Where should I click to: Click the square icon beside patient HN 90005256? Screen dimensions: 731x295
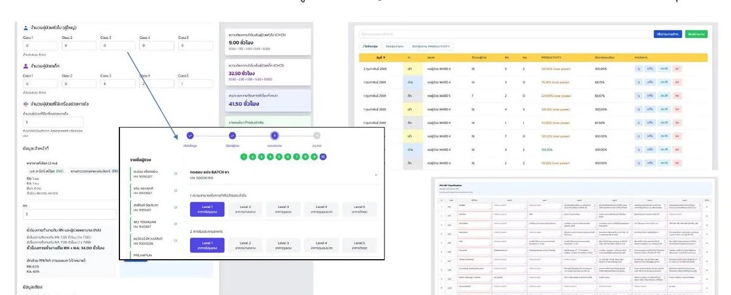(175, 241)
